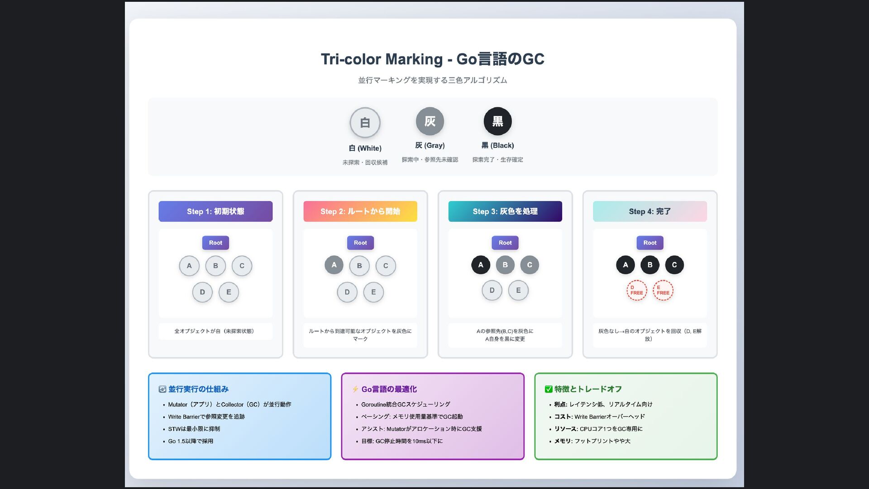Screen dimensions: 869x489
Task: Click the black 黒 legend circle
Action: pos(497,121)
